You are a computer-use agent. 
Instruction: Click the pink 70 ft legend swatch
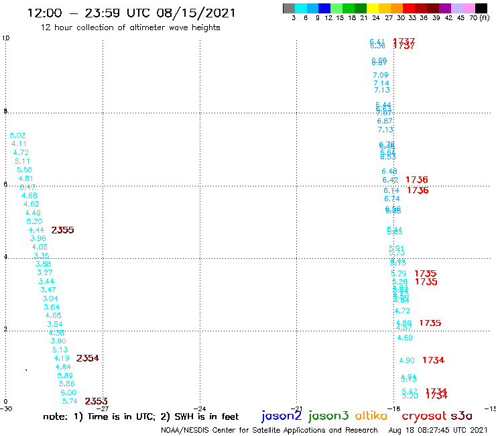469,8
